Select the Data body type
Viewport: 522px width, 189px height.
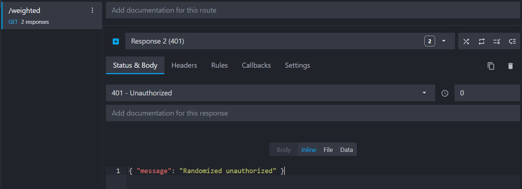(x=346, y=150)
